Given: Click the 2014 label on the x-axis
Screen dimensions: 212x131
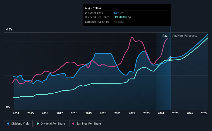Looking at the screenshot, I should click(16, 113).
